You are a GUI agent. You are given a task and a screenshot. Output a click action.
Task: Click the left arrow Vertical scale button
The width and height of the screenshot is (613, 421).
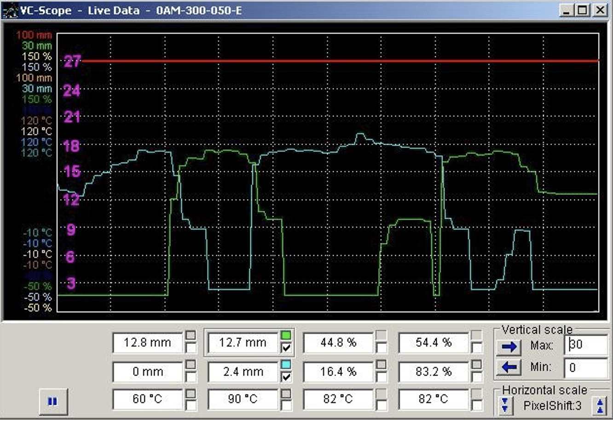[x=509, y=368]
